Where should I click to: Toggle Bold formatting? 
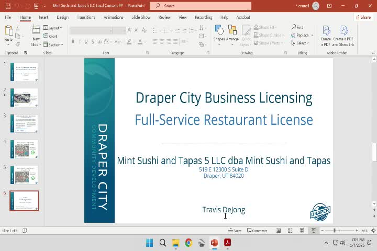point(73,42)
